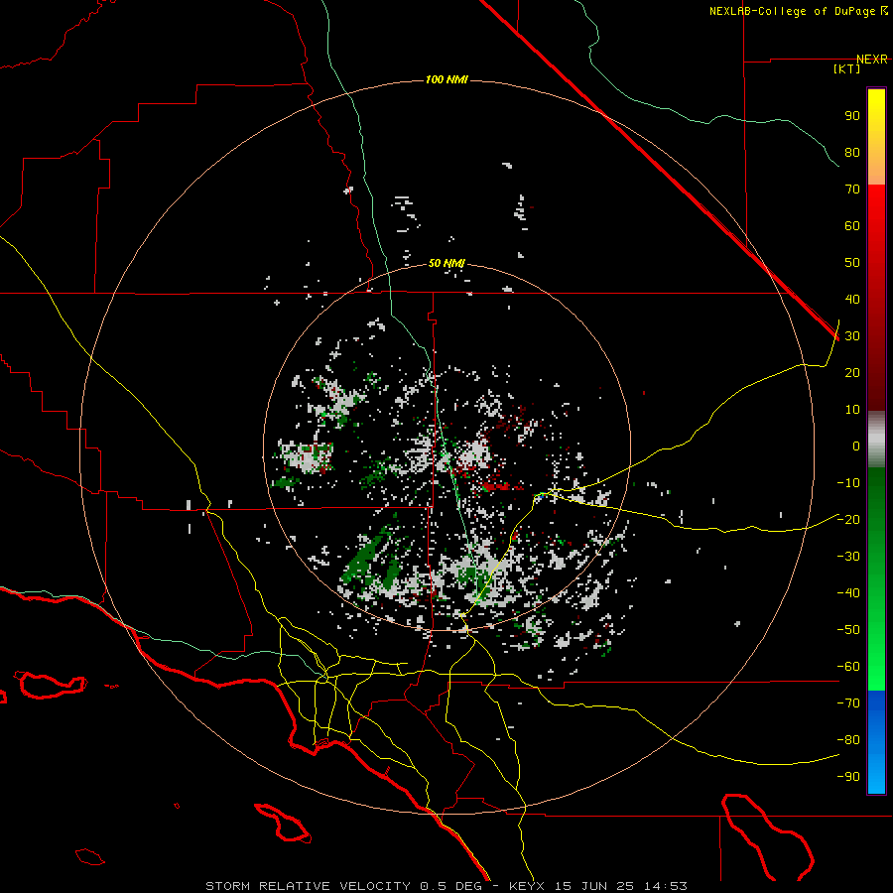Click the 90 value on velocity scale
Image resolution: width=893 pixels, height=893 pixels.
pos(852,116)
